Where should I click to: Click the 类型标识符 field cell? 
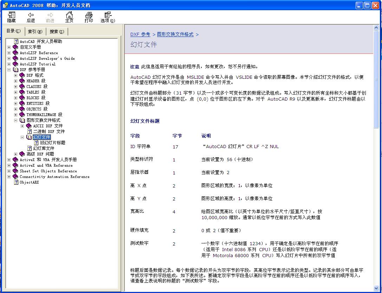click(142, 159)
